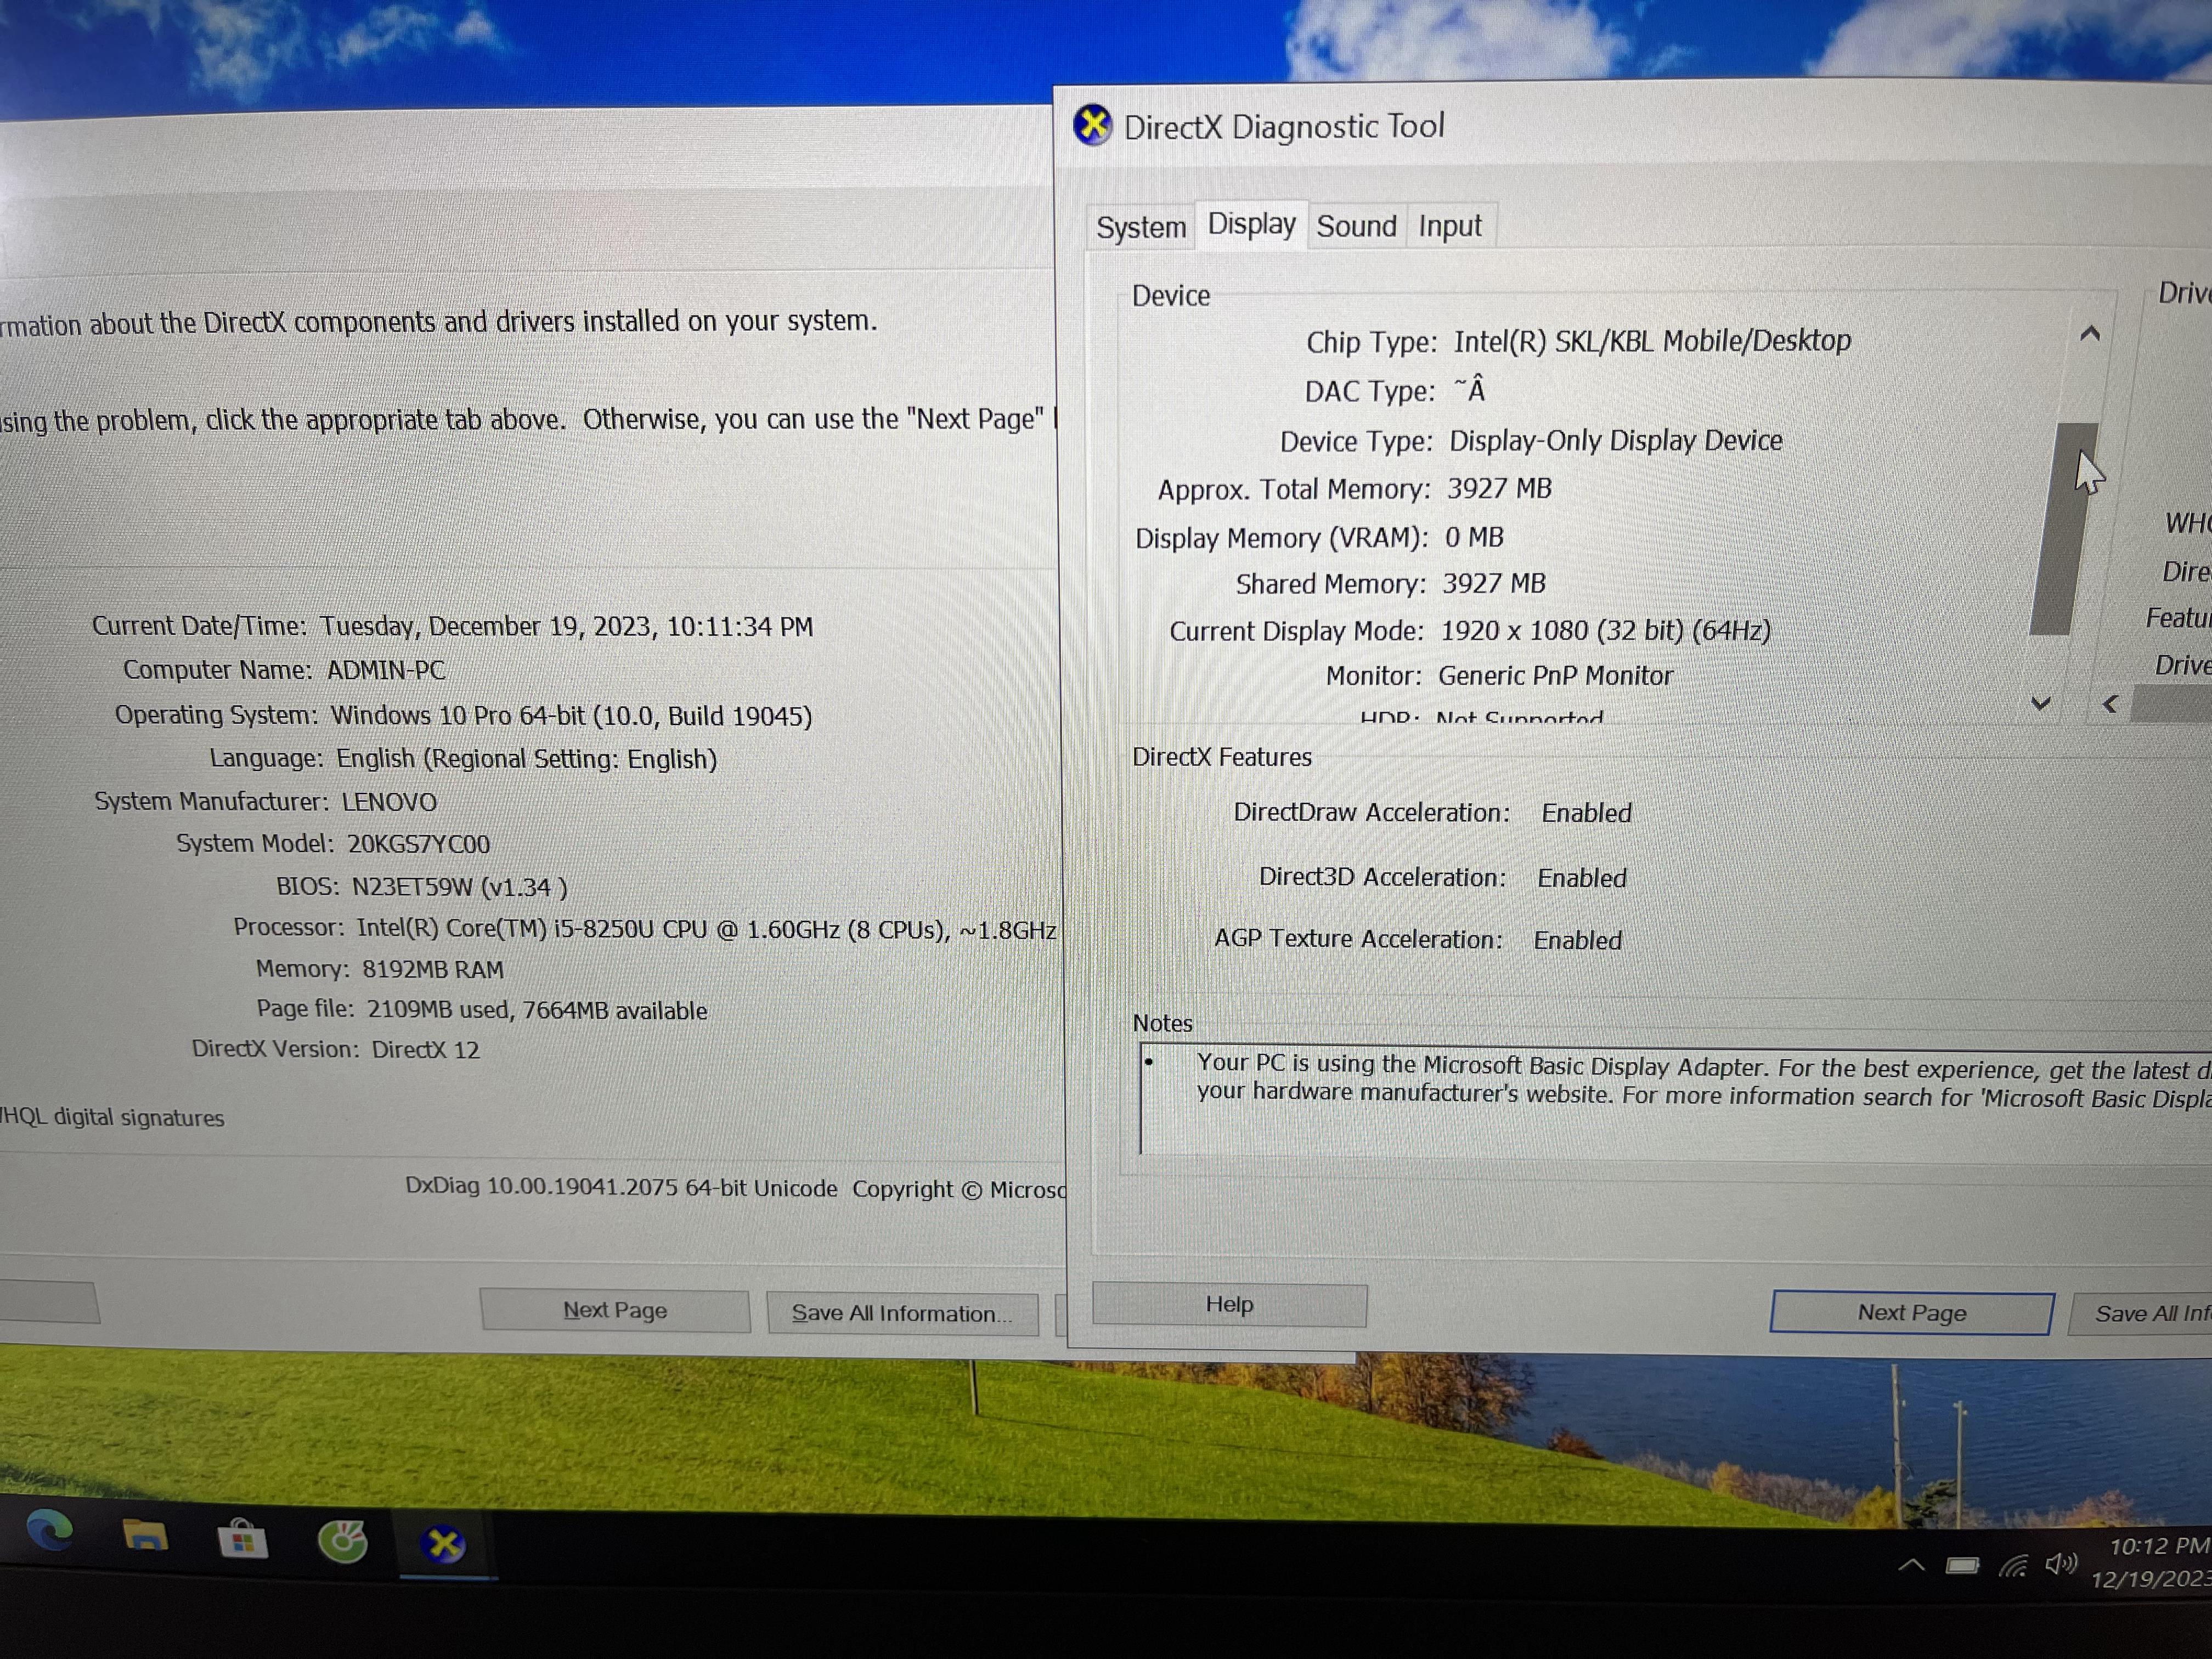Open the Input tab
Viewport: 2212px width, 1659px height.
click(x=1450, y=226)
